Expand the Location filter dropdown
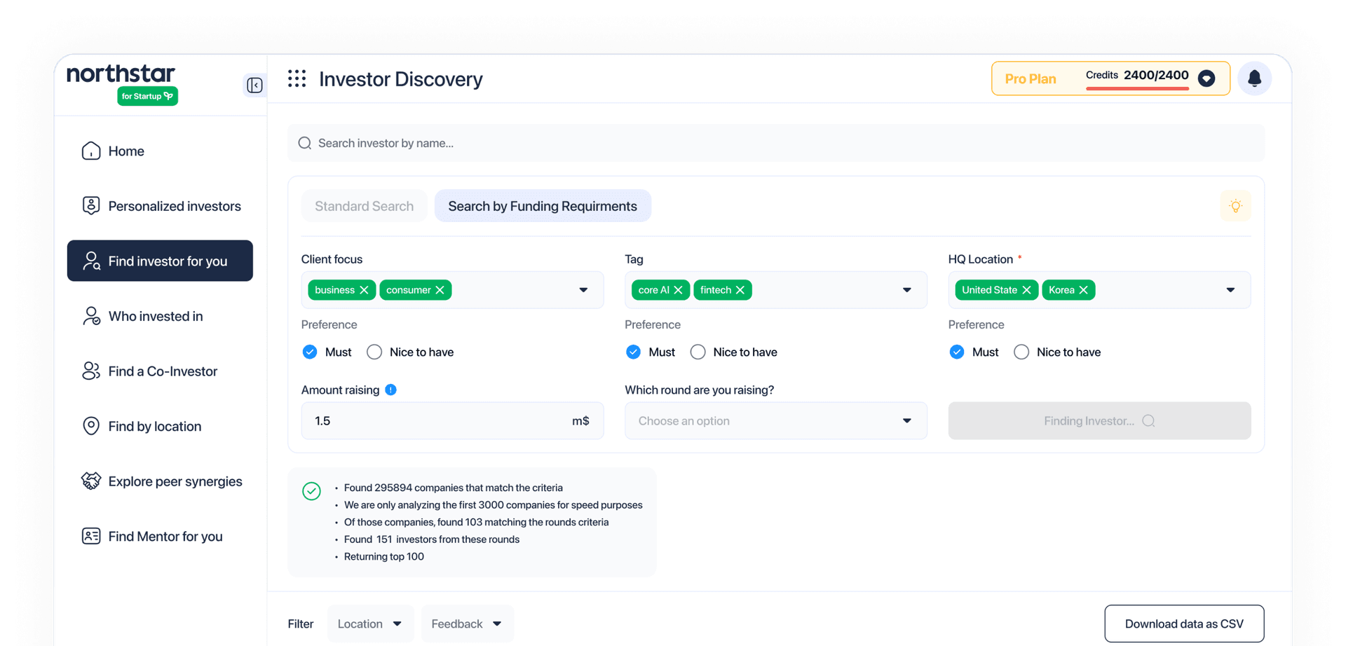This screenshot has height=646, width=1346. coord(370,624)
